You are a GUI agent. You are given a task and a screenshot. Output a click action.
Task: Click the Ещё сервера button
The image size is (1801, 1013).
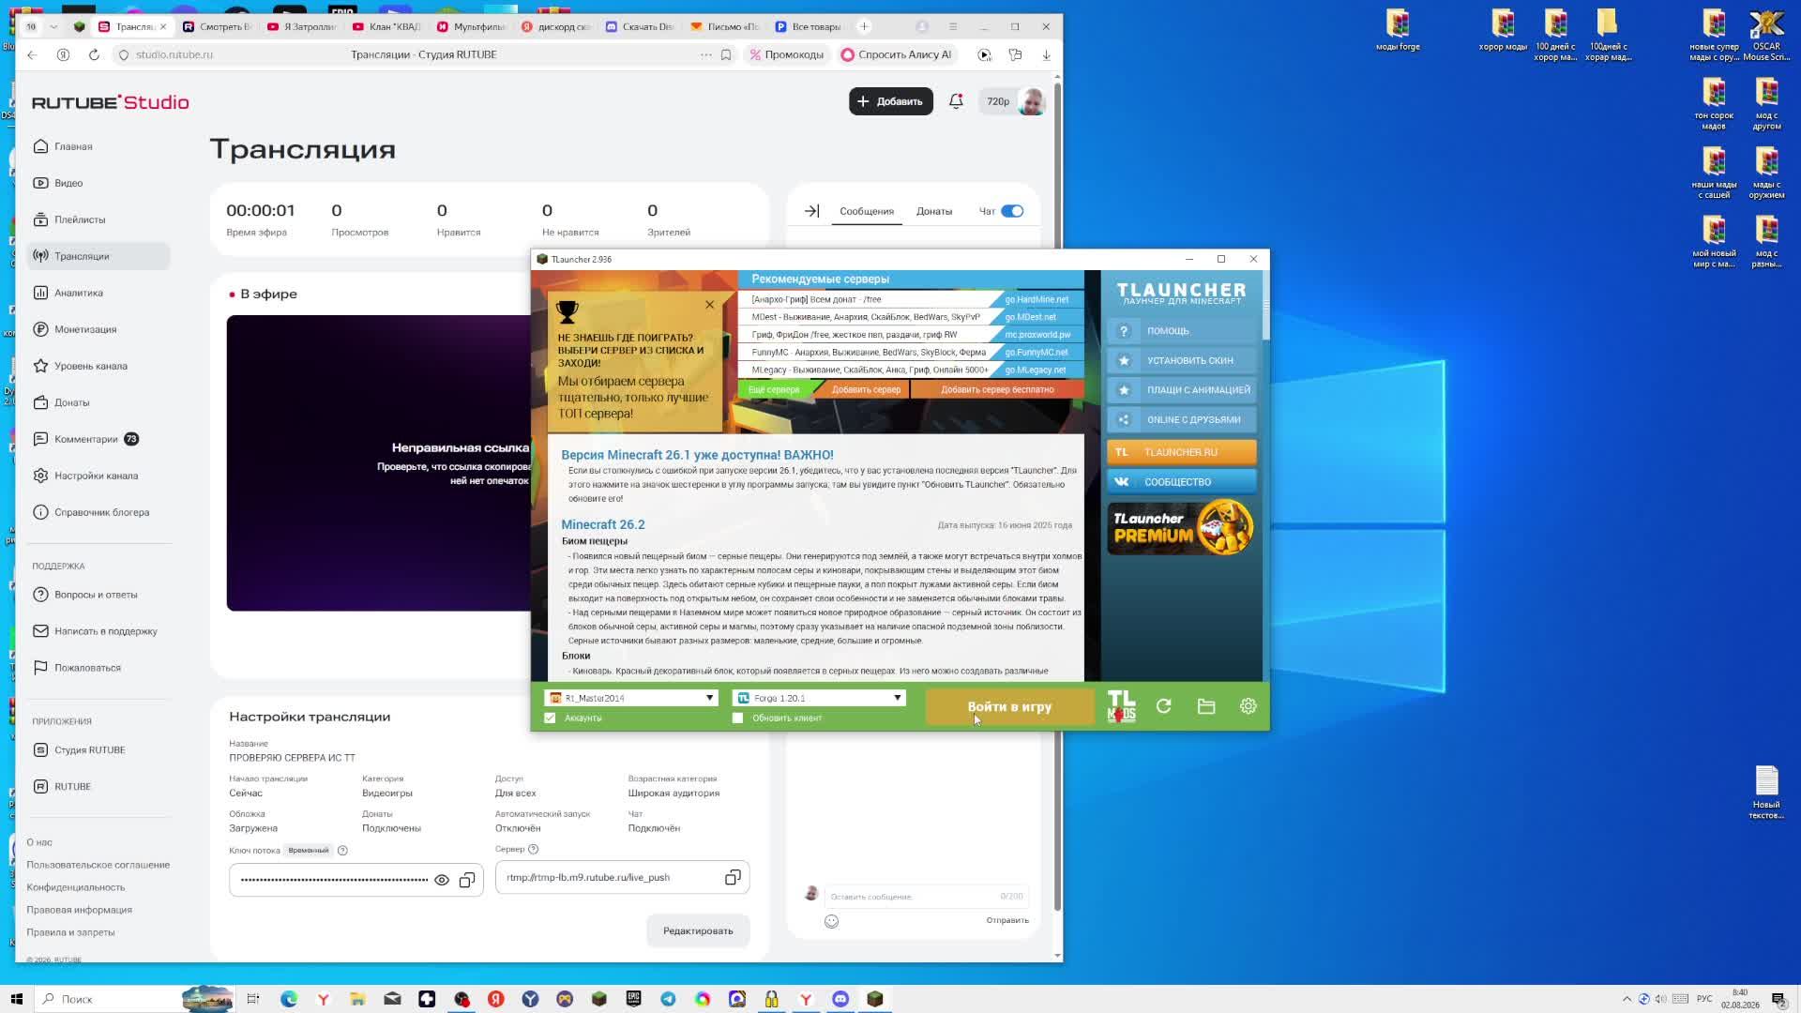[x=774, y=389]
